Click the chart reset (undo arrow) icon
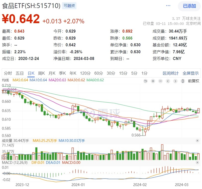This screenshot has height=189, width=202. pyautogui.click(x=145, y=81)
